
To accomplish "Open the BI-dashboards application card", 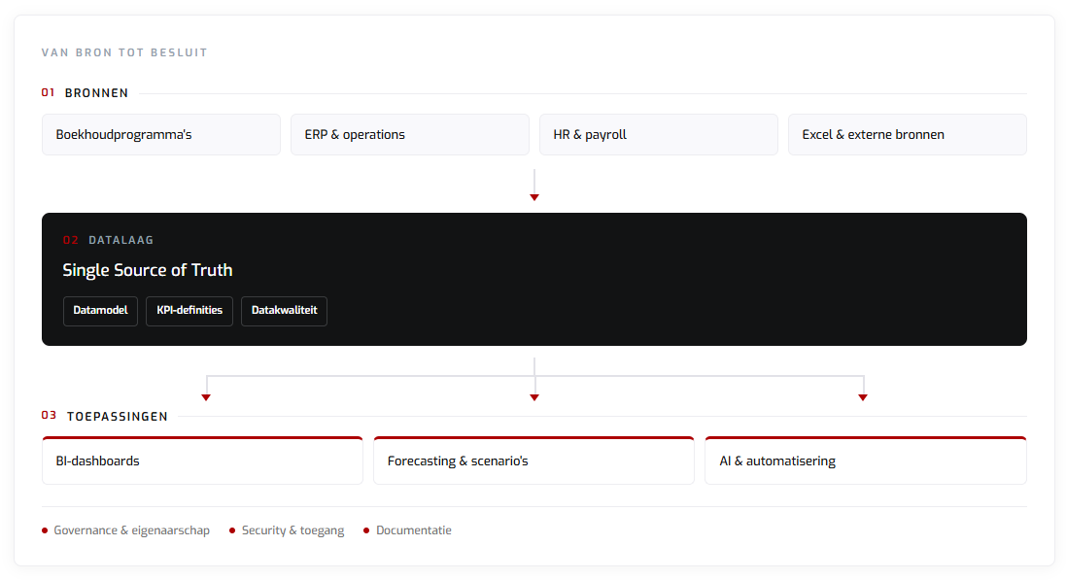I will 202,461.
